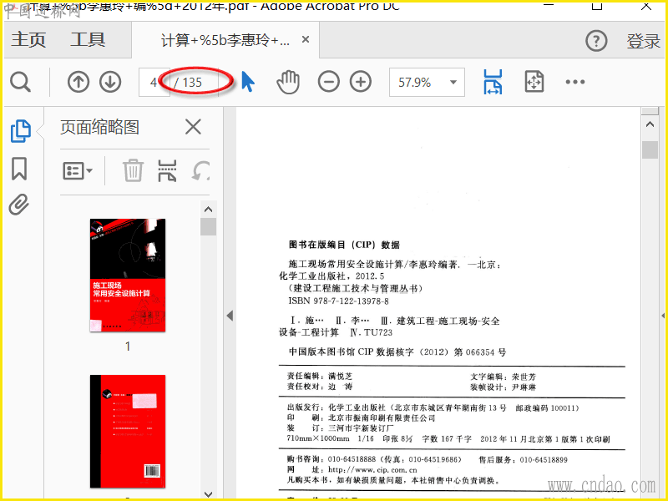Zoom out with minus button
Image resolution: width=668 pixels, height=501 pixels.
point(329,82)
